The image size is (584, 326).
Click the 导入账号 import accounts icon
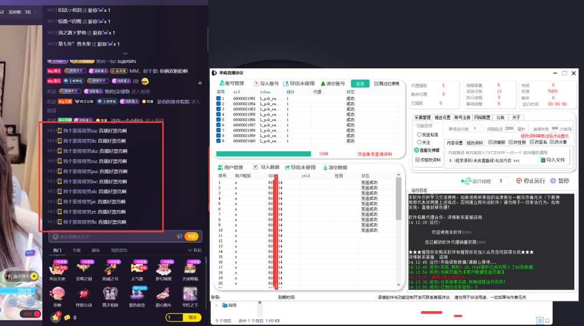(x=257, y=84)
